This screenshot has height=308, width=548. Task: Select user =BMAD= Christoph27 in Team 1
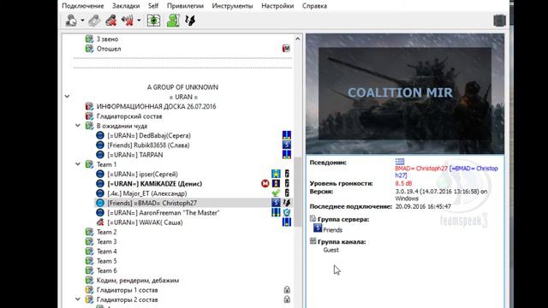[x=152, y=203]
